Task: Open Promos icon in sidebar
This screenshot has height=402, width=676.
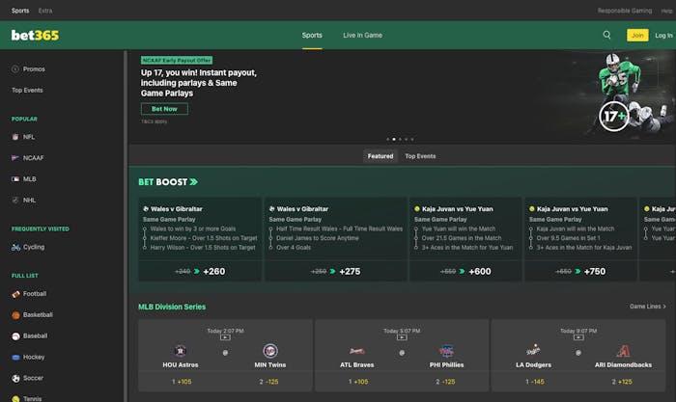Action: coord(15,68)
